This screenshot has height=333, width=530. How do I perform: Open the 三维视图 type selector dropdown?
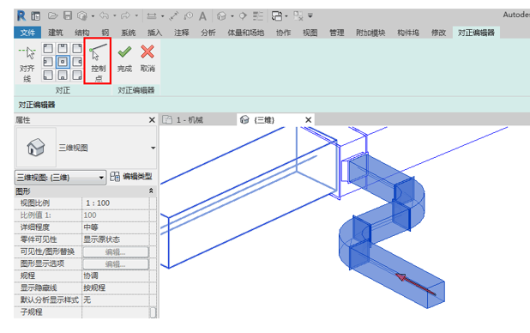click(x=154, y=148)
